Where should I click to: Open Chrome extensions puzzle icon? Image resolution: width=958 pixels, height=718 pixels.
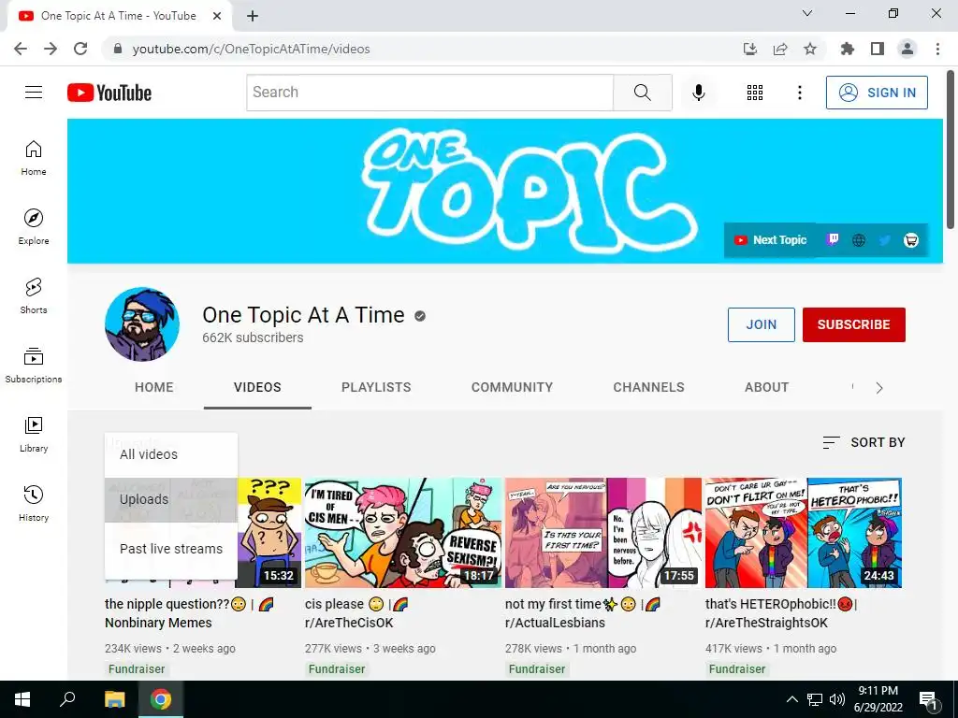[x=848, y=49]
